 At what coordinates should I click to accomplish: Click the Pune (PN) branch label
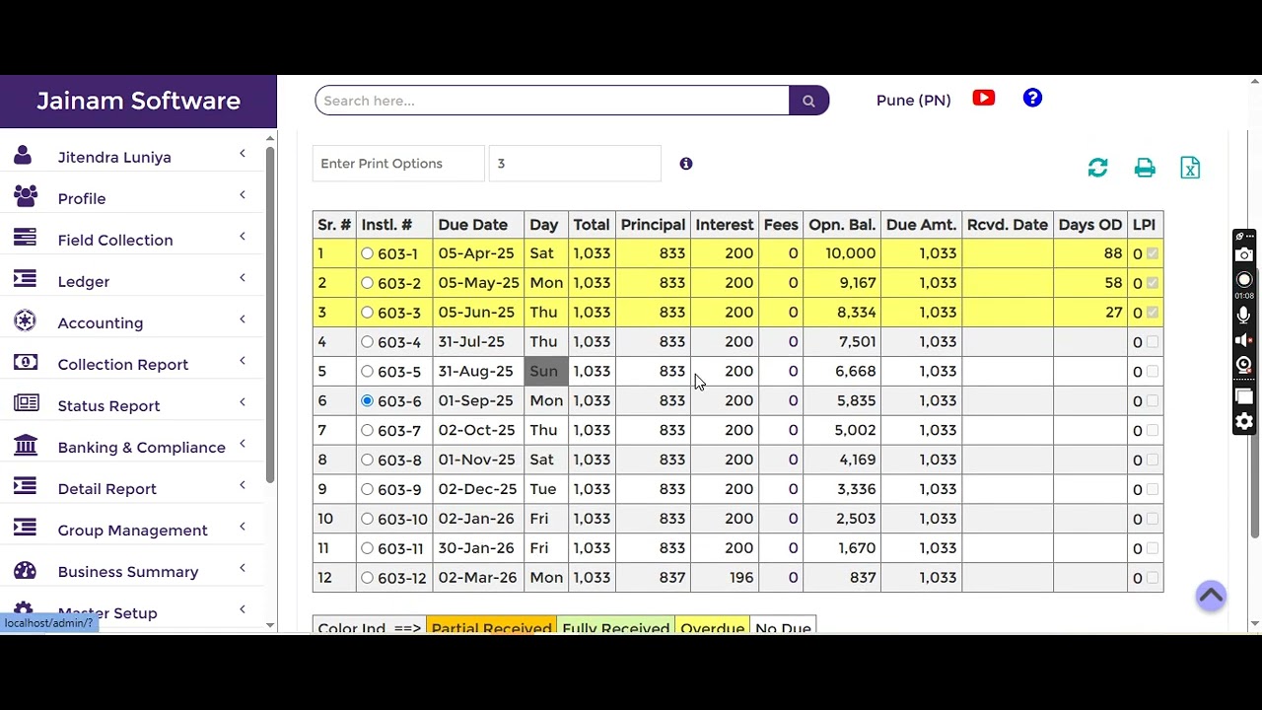coord(913,101)
